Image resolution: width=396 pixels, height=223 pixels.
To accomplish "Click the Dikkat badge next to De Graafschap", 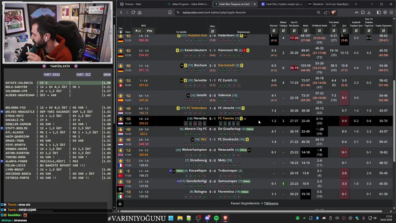I will (x=250, y=129).
